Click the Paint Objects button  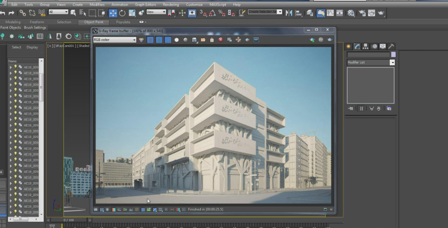point(11,28)
